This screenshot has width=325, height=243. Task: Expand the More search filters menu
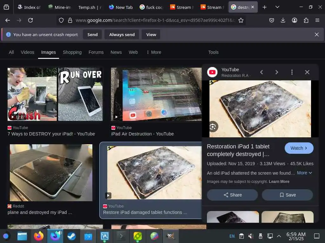click(x=154, y=52)
